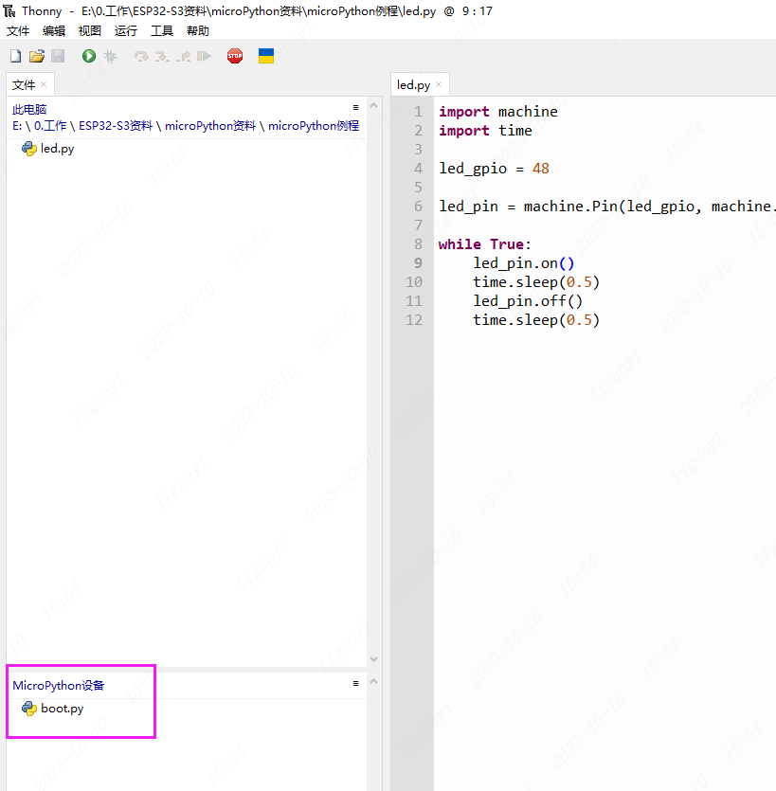The height and width of the screenshot is (791, 776).
Task: Click the local files scrollbar down arrow
Action: pyautogui.click(x=374, y=658)
